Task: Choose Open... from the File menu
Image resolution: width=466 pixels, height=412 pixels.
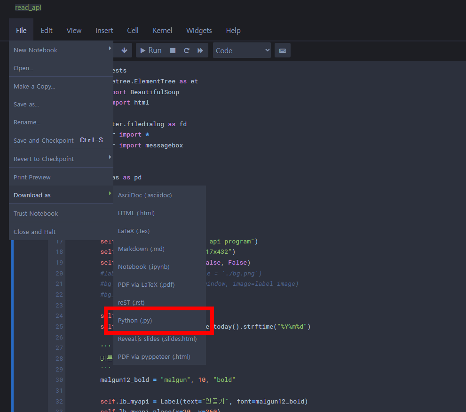Action: click(61, 68)
